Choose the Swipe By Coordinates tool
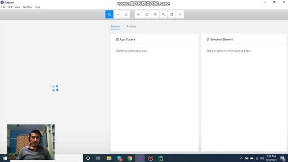 point(117,14)
